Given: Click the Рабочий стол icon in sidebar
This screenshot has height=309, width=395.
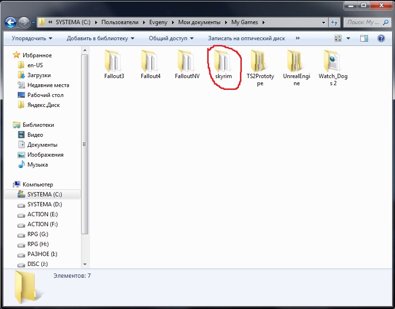Looking at the screenshot, I should click(x=21, y=95).
